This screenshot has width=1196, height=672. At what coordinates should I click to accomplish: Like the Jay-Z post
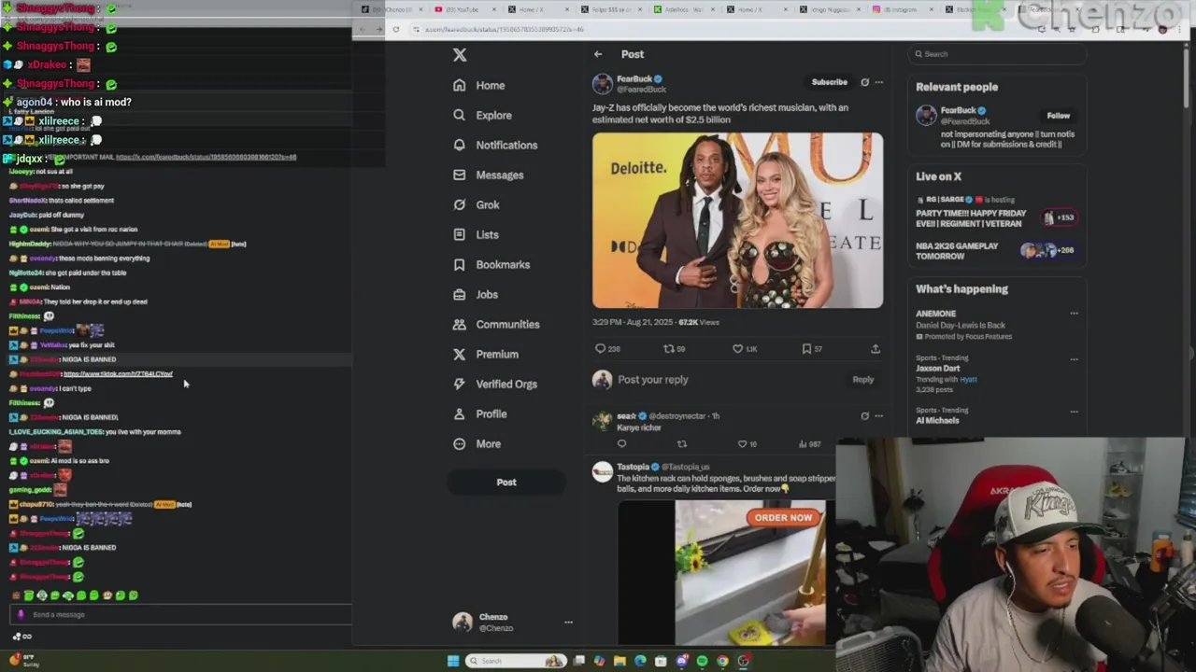(x=738, y=348)
